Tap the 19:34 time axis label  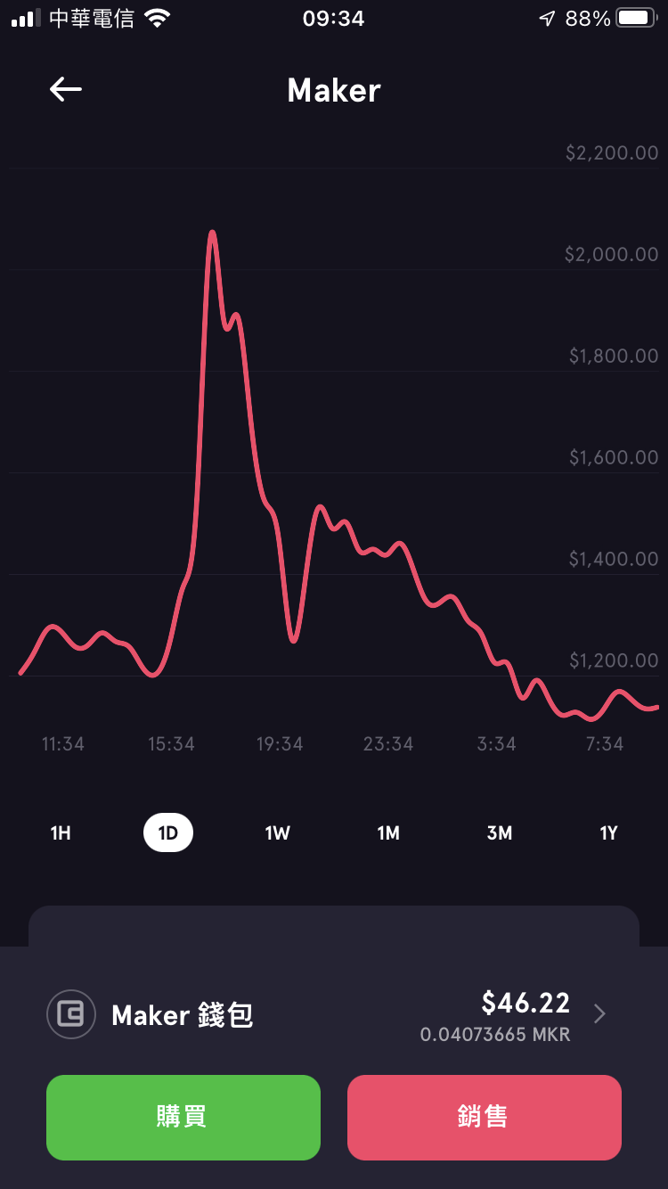pyautogui.click(x=280, y=743)
